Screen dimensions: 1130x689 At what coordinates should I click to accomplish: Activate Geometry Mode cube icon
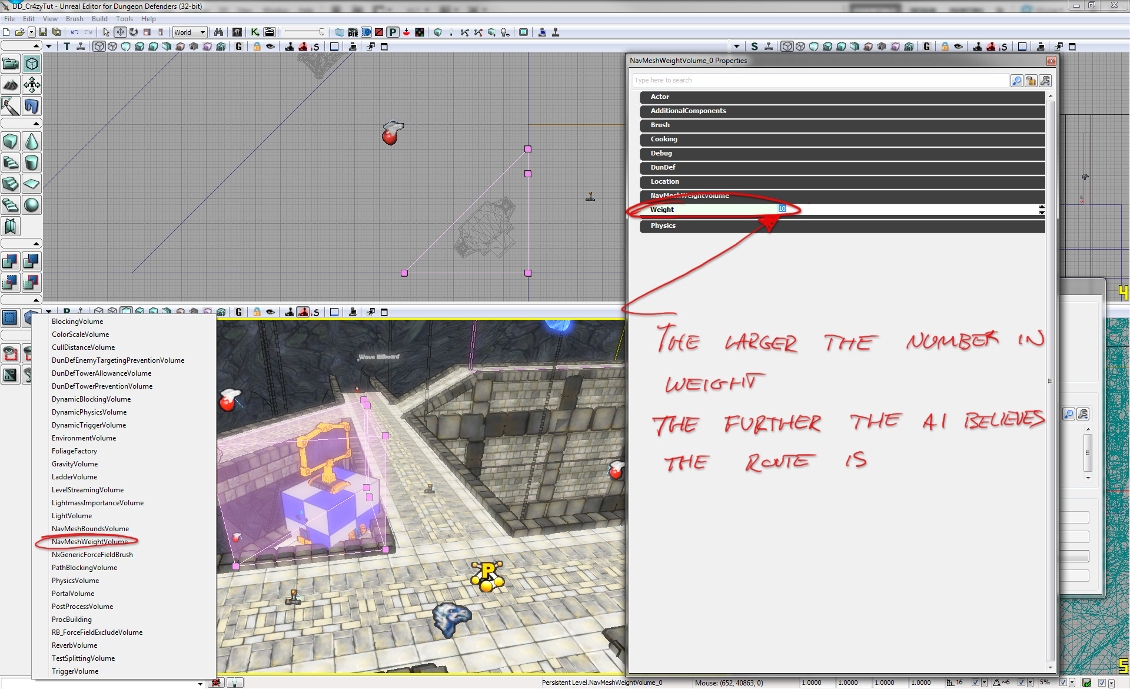(32, 64)
